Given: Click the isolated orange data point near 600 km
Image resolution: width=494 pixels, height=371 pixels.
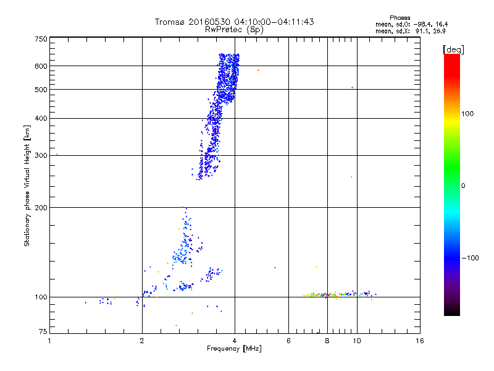Looking at the screenshot, I should coord(258,70).
